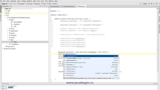
Task: Open Maven Projects side tool window
Action: (x=159, y=29)
